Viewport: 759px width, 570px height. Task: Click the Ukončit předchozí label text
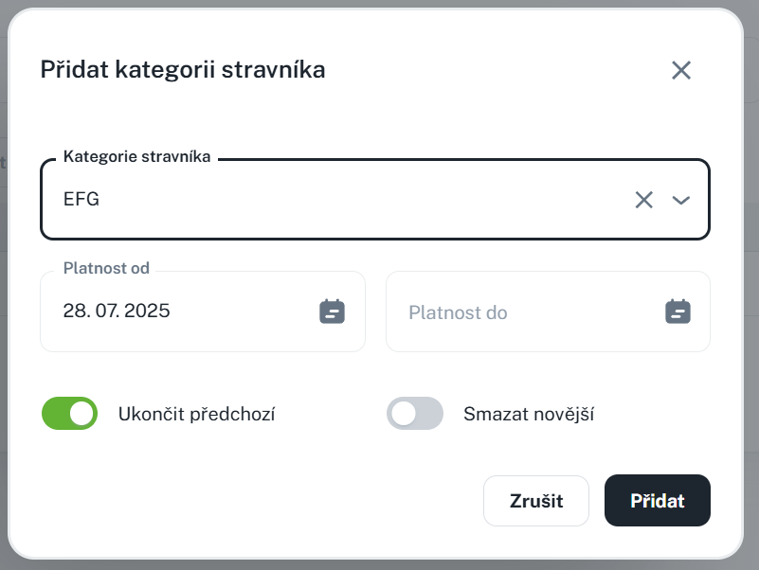coord(196,414)
